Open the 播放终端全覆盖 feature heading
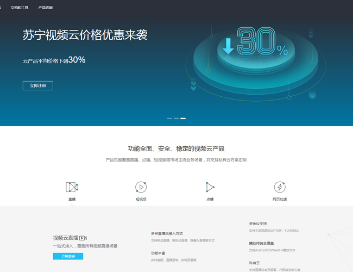 261,243
